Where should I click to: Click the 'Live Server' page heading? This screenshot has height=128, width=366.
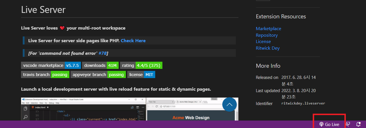tap(43, 9)
